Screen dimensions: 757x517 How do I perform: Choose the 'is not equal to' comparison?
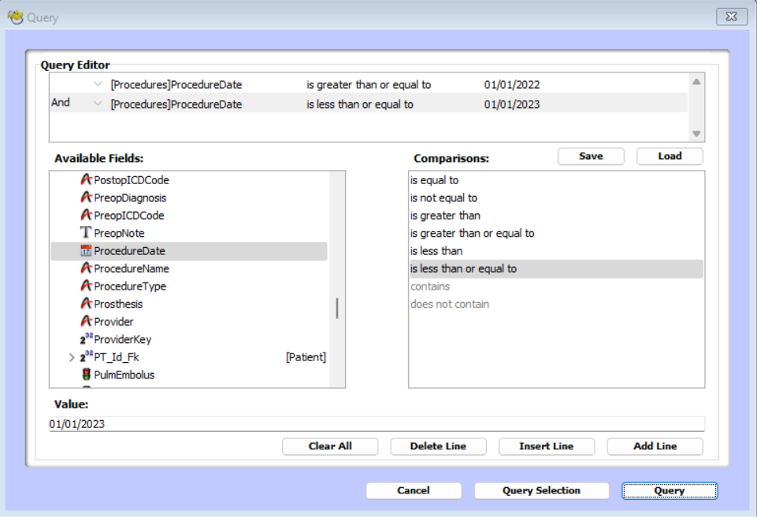pyautogui.click(x=556, y=198)
